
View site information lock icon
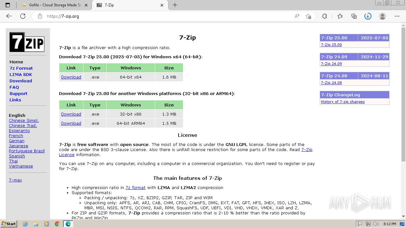point(40,16)
